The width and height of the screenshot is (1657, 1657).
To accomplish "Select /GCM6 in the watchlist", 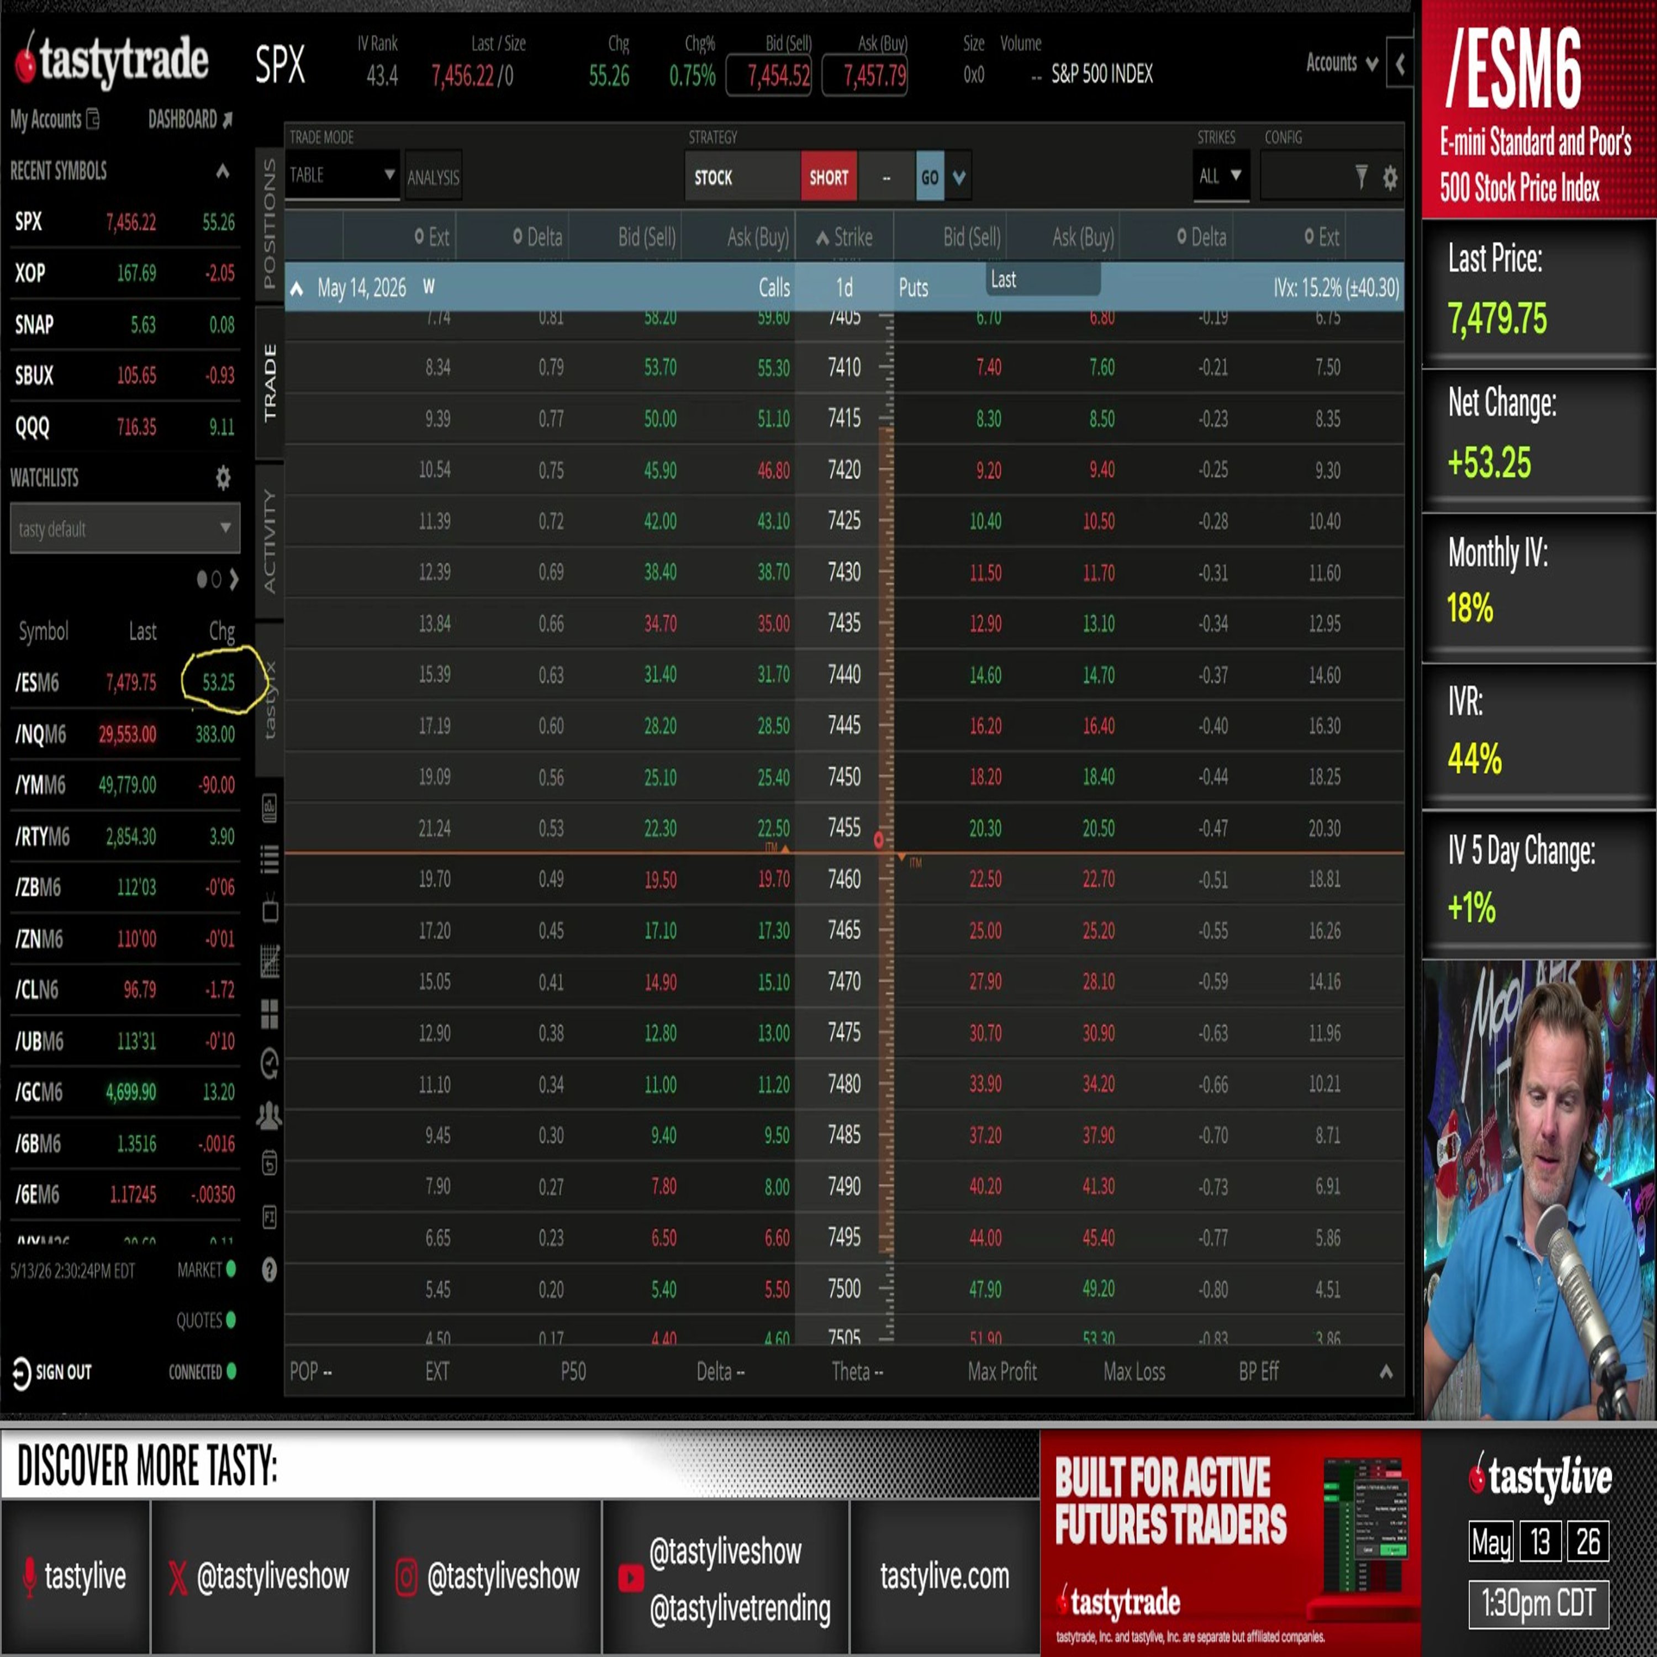I will (124, 1092).
